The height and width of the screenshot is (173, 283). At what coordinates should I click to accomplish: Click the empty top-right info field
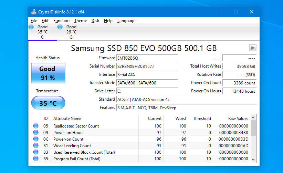pyautogui.click(x=240, y=58)
